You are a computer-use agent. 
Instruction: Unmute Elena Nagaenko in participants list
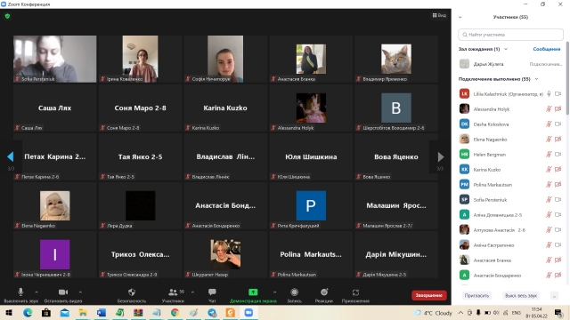pos(549,139)
